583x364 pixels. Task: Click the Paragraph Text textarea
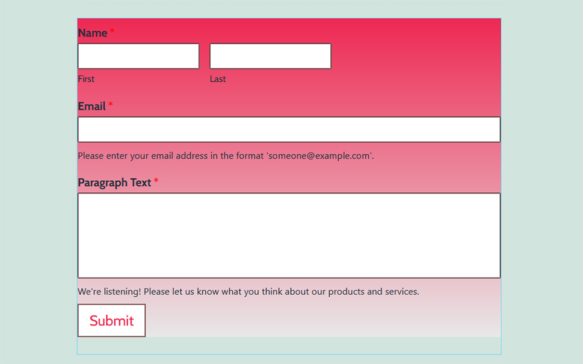(x=289, y=234)
